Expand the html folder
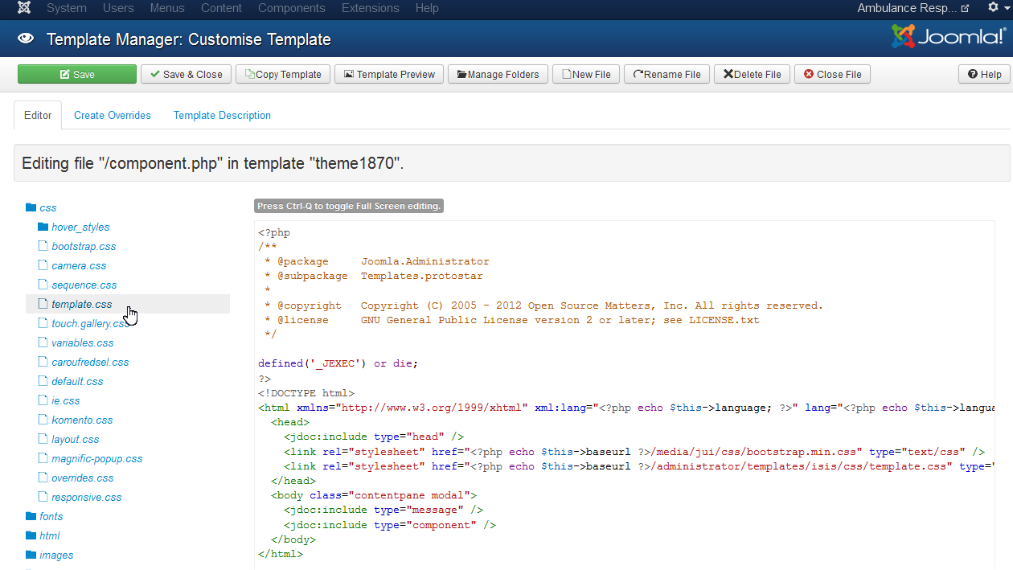Image resolution: width=1013 pixels, height=570 pixels. click(50, 536)
